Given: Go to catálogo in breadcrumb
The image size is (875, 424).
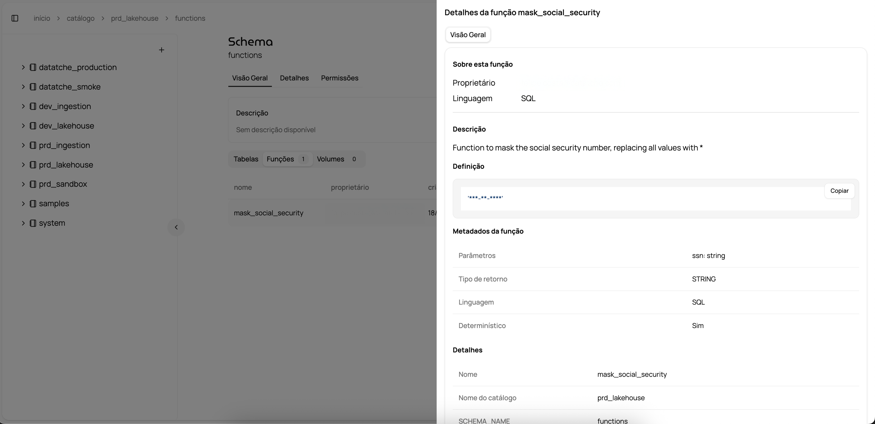Looking at the screenshot, I should (80, 18).
